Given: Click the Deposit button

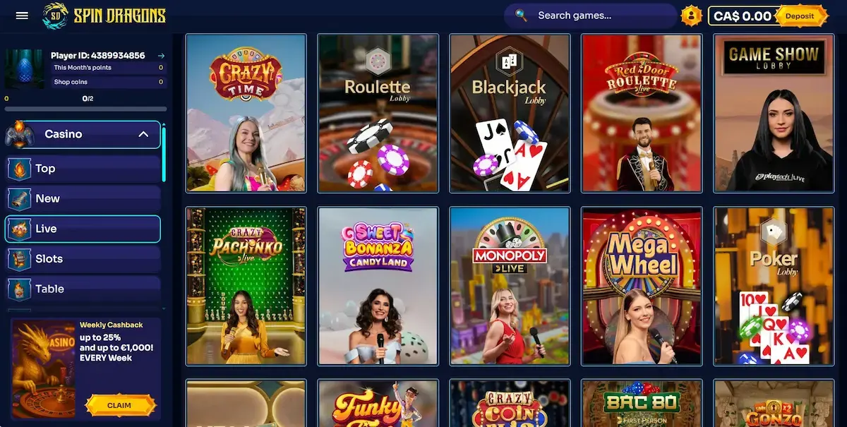Looking at the screenshot, I should 800,16.
